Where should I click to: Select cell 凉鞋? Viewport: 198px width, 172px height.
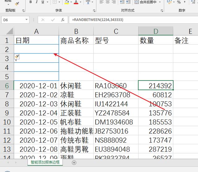(76, 95)
